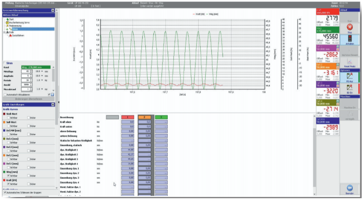Click the Beenden arrow icon

point(349,188)
